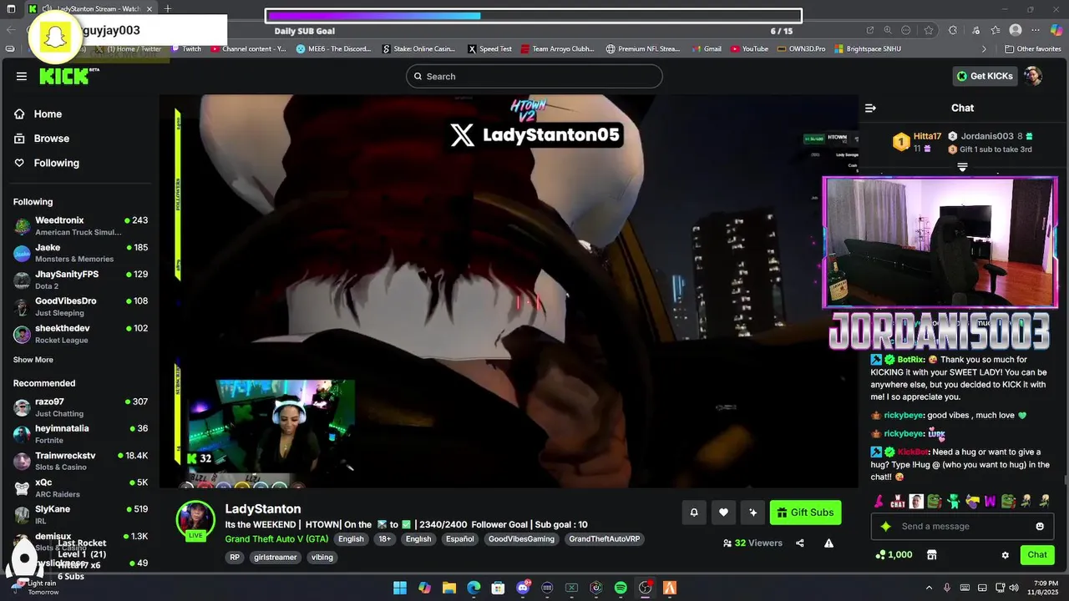
Task: Select the Español tag
Action: click(x=459, y=539)
